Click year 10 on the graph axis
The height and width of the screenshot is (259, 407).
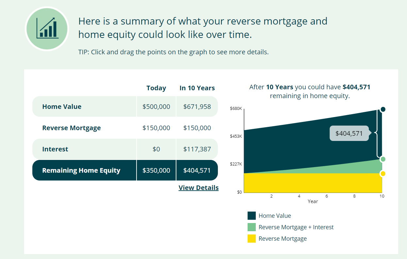coord(382,196)
